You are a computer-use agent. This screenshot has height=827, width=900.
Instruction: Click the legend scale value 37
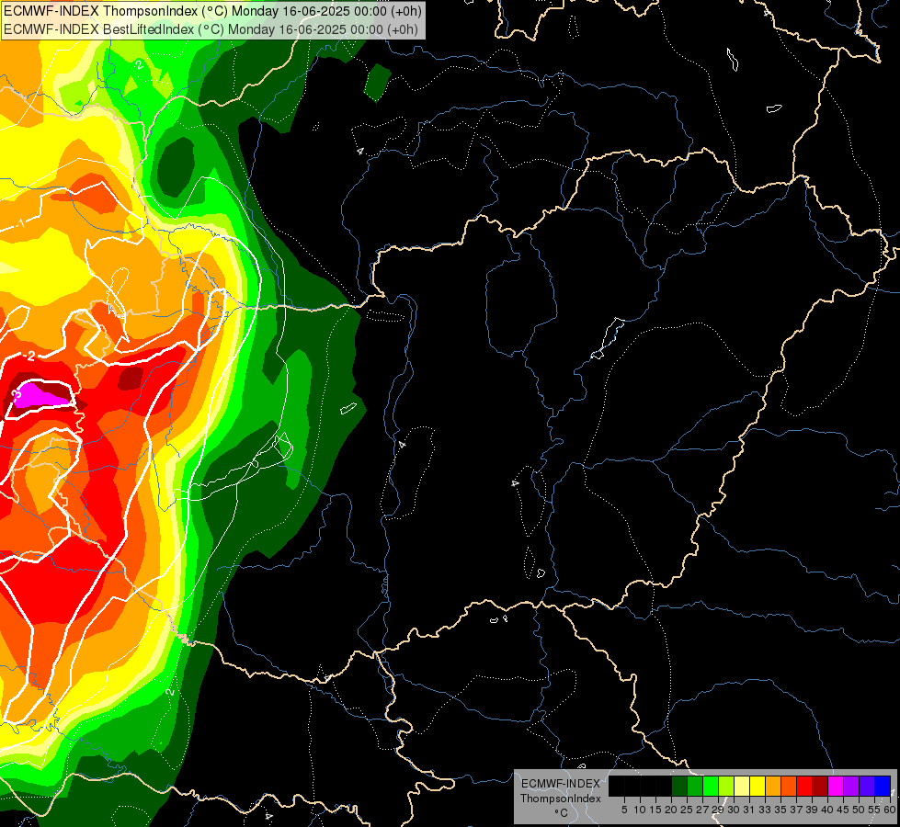(x=796, y=810)
